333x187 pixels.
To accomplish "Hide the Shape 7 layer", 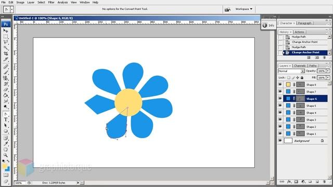I will coord(280,91).
